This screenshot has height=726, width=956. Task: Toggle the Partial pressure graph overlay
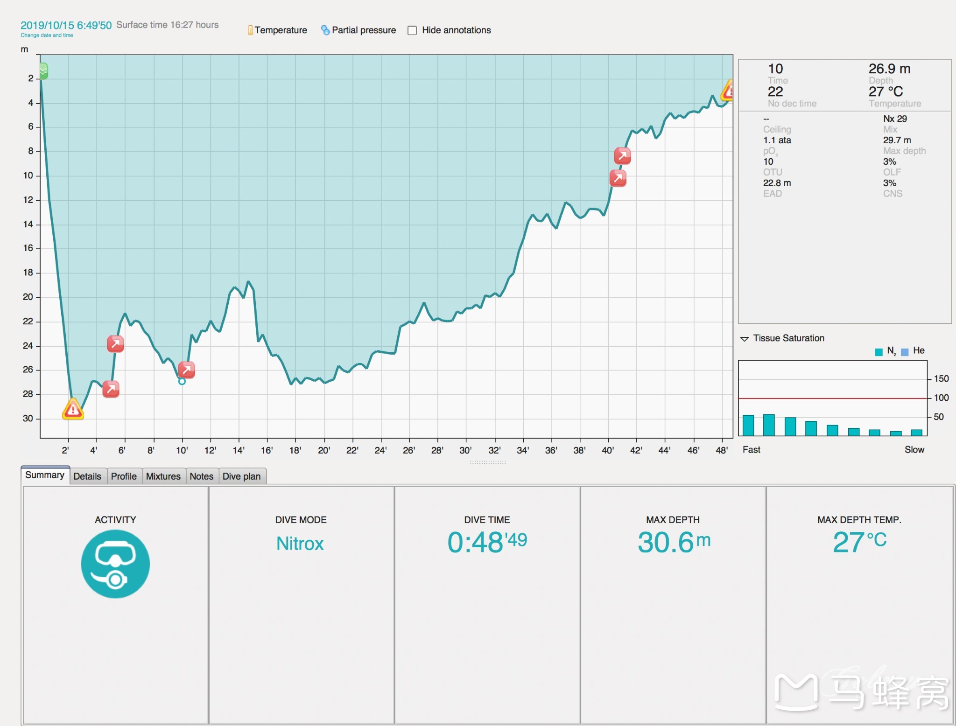coord(358,30)
